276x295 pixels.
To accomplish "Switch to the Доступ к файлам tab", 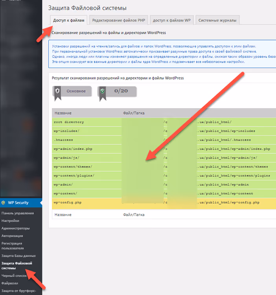I will coord(69,20).
